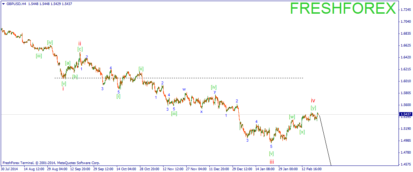
Task: Click the green FRESHFOREX logo
Action: tap(343, 9)
